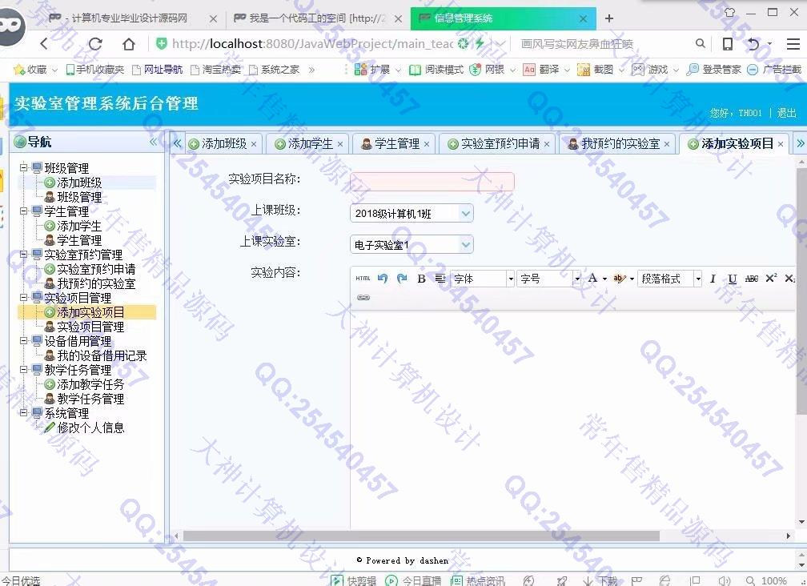Open the 段落格式 paragraph format dropdown

click(669, 279)
